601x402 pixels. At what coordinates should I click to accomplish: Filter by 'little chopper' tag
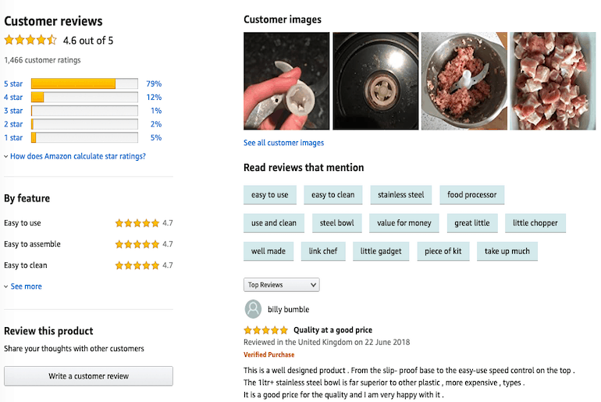[535, 223]
